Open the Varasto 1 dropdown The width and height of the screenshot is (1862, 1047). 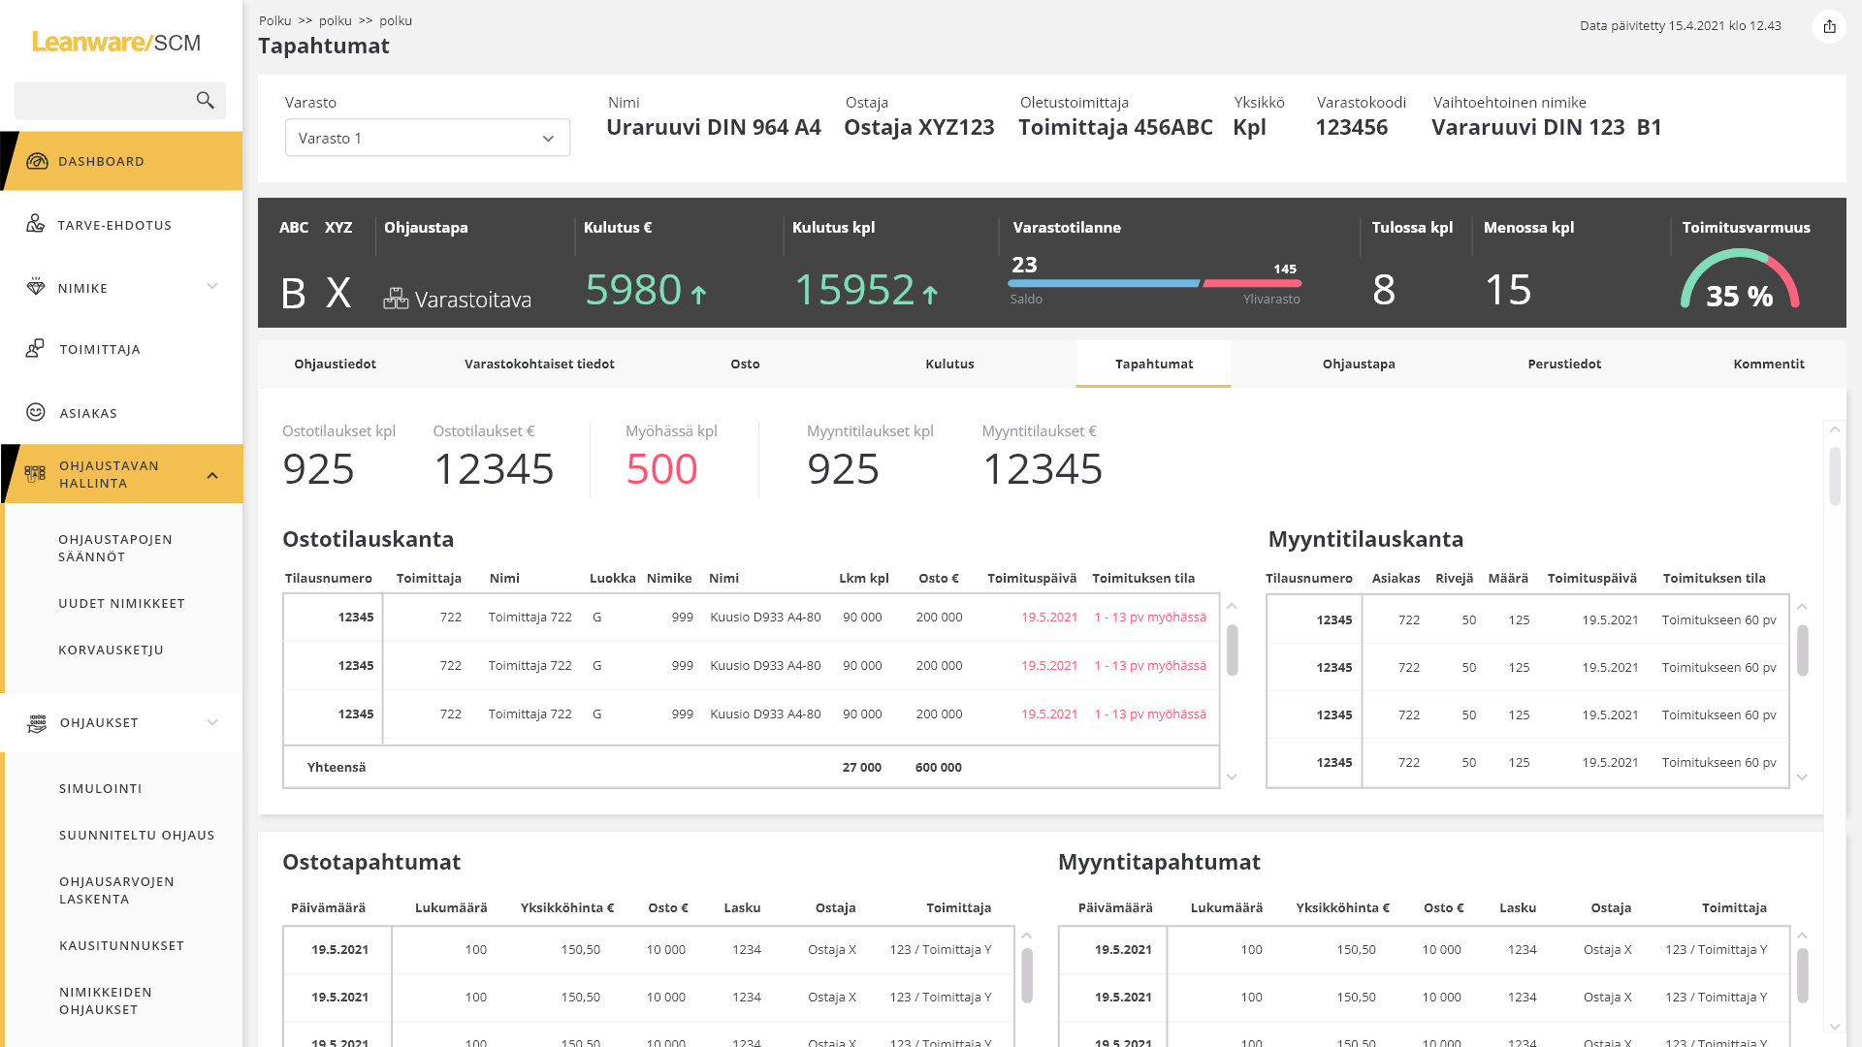pyautogui.click(x=428, y=138)
